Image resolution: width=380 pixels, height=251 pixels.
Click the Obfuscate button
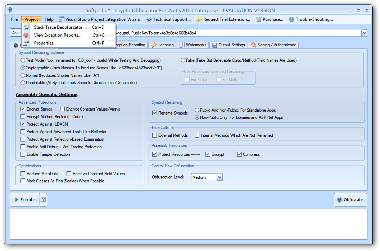click(x=350, y=200)
